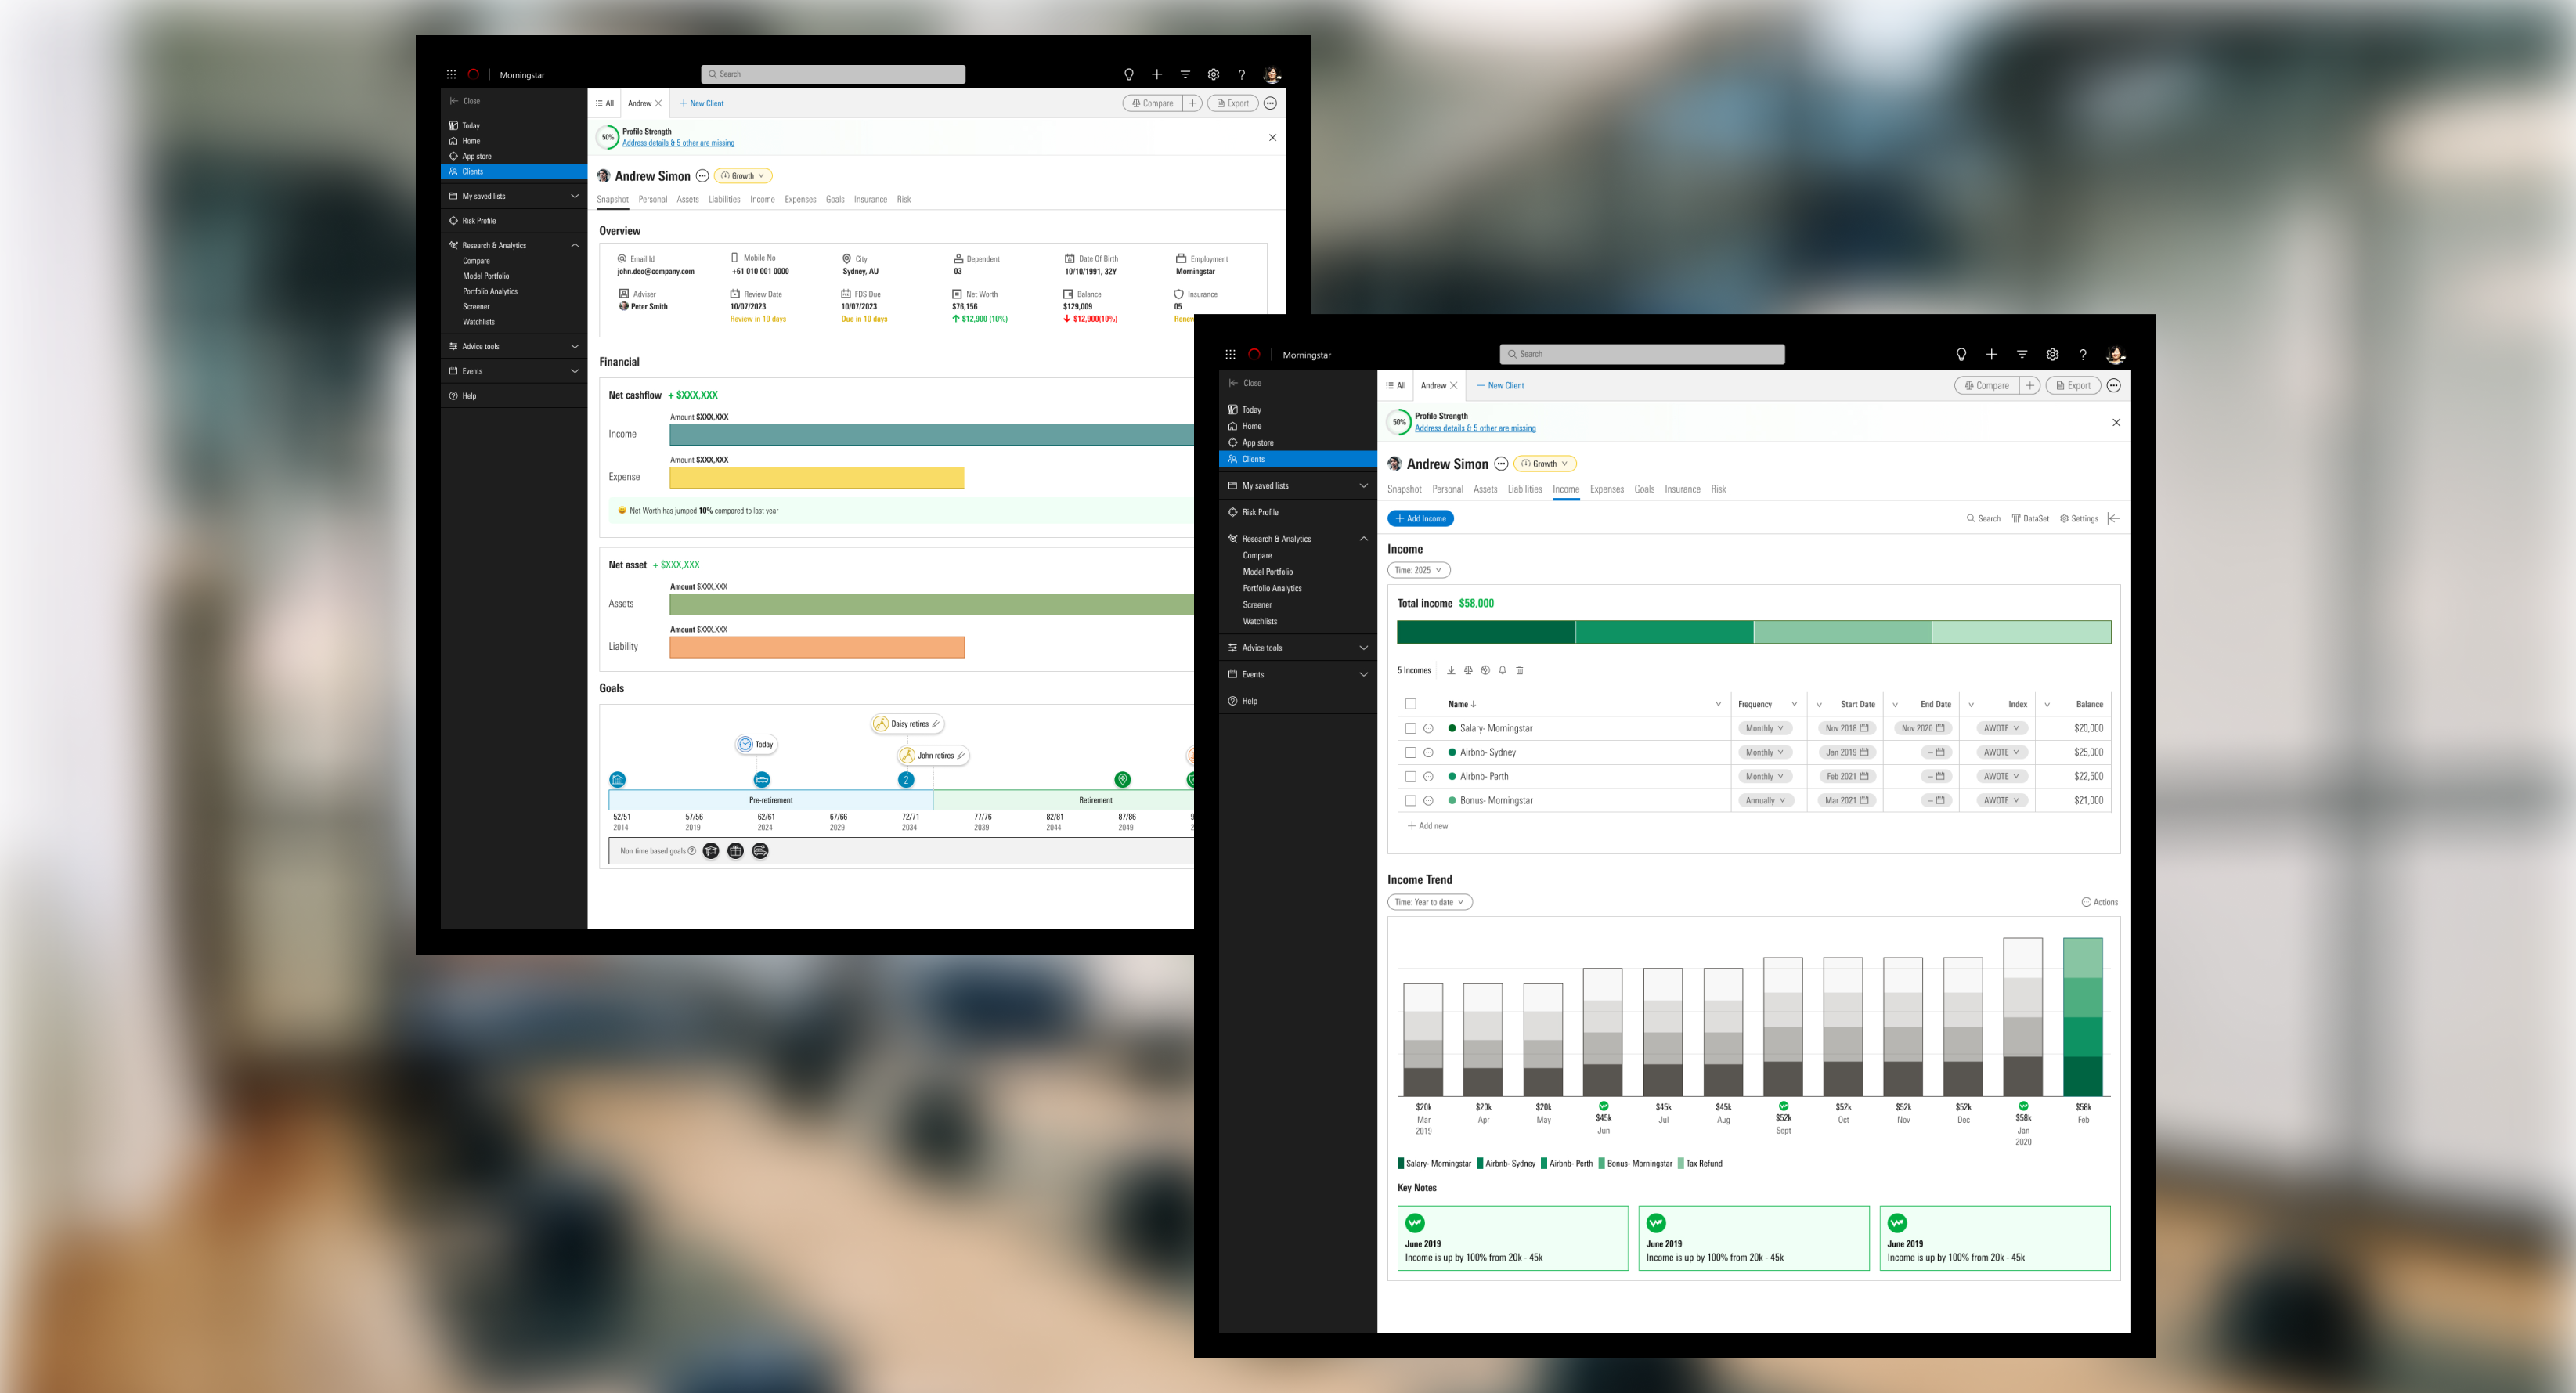Screen dimensions: 2576x1393
Task: Click the trash delete icon above income table
Action: coord(1519,670)
